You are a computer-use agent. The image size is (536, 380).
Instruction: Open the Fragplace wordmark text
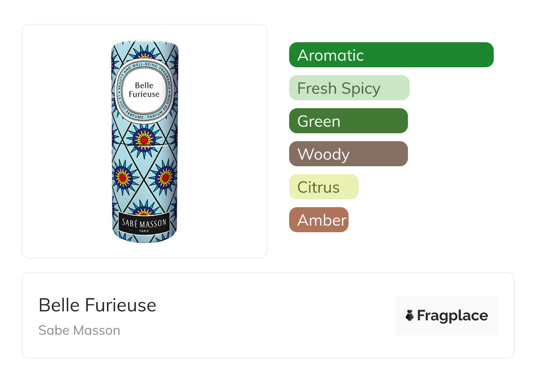point(452,315)
